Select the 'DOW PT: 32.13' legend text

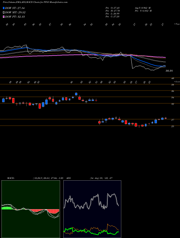coord(15,17)
